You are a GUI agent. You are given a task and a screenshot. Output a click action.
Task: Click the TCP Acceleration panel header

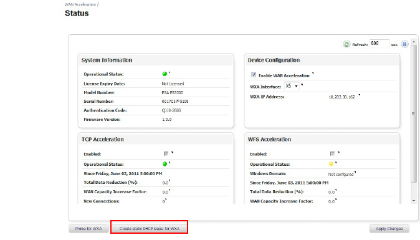156,139
